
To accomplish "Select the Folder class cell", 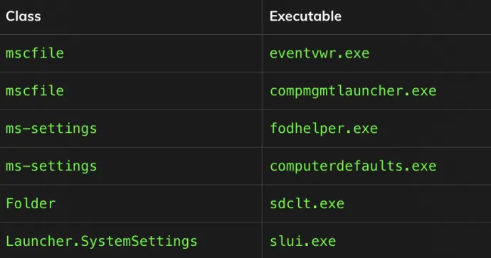I will click(31, 203).
